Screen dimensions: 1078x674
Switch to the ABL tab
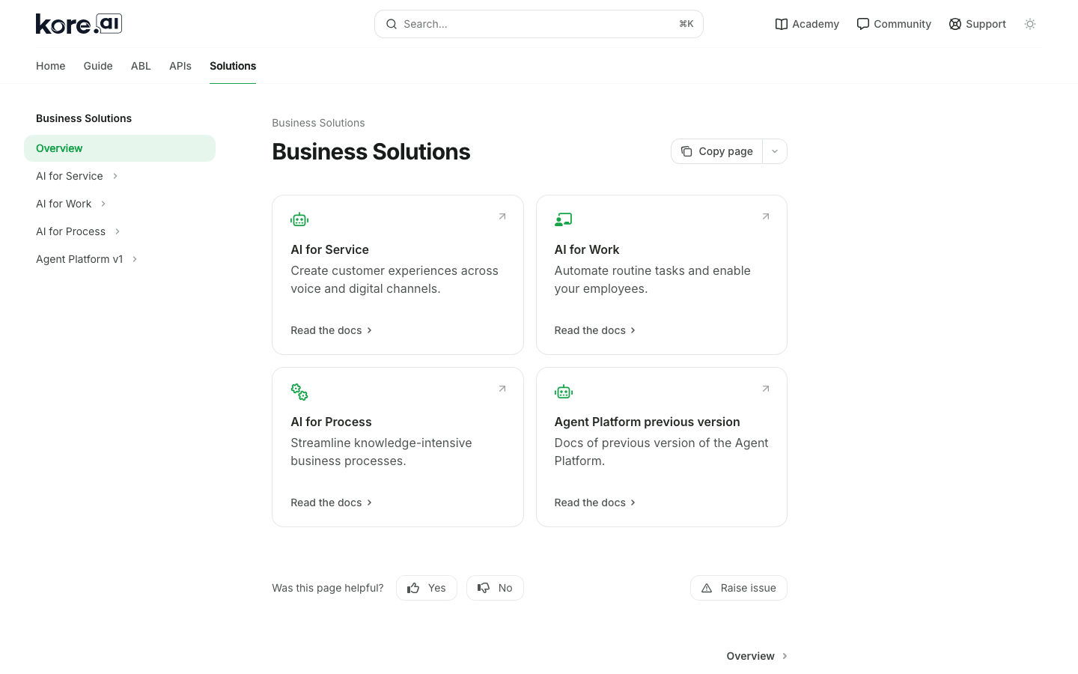pos(141,66)
